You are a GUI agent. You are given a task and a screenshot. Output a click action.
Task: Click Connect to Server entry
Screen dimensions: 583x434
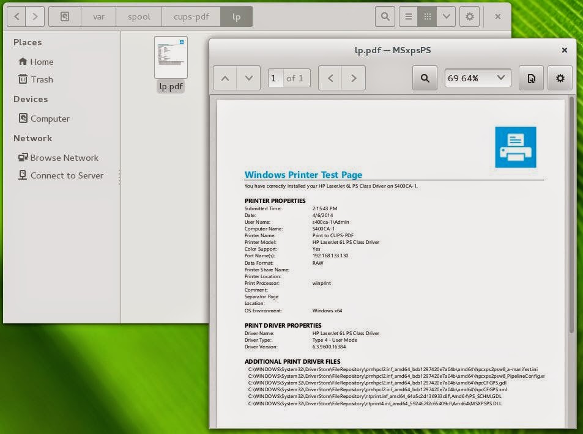coord(61,175)
